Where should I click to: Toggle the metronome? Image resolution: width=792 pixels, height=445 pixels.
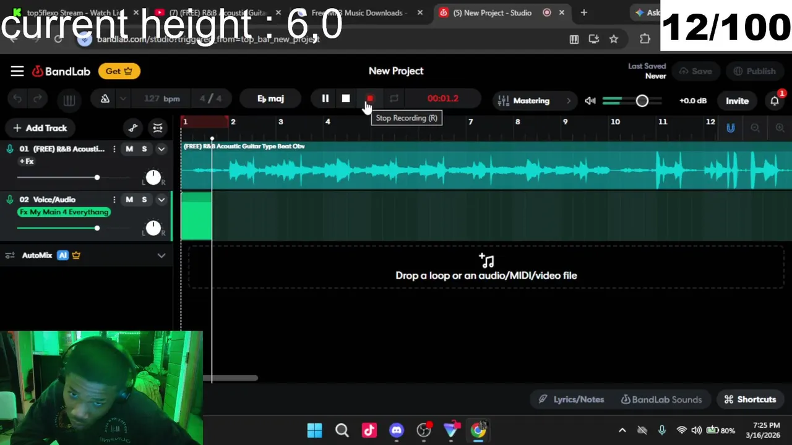pyautogui.click(x=105, y=99)
